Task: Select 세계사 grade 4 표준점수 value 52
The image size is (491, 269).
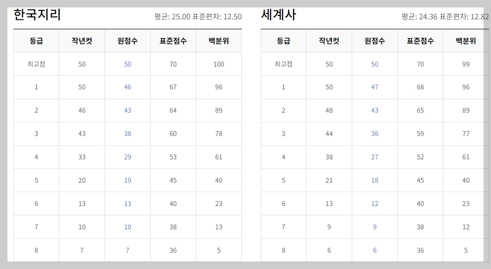Action: pos(420,157)
